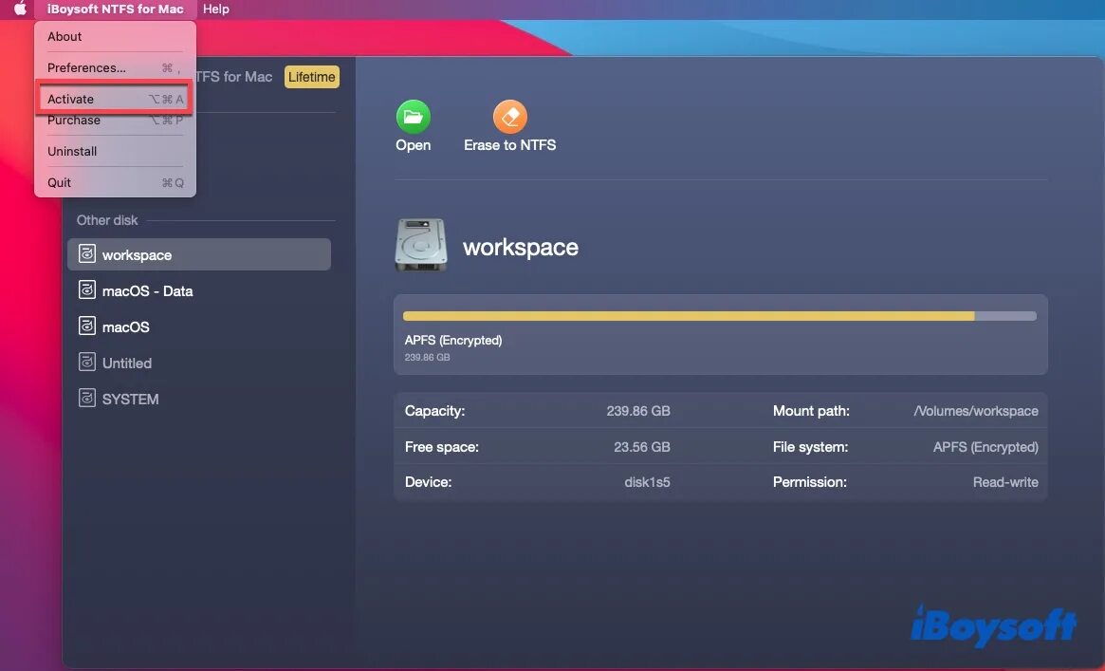The height and width of the screenshot is (671, 1105).
Task: Choose Quit from the menu
Action: click(115, 182)
